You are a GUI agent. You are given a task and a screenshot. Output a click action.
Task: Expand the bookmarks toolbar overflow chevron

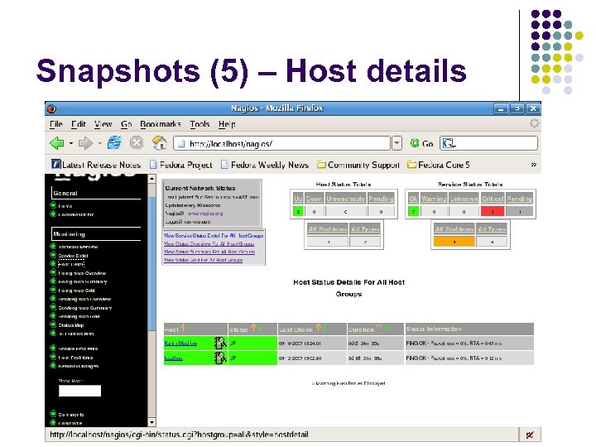pyautogui.click(x=534, y=165)
